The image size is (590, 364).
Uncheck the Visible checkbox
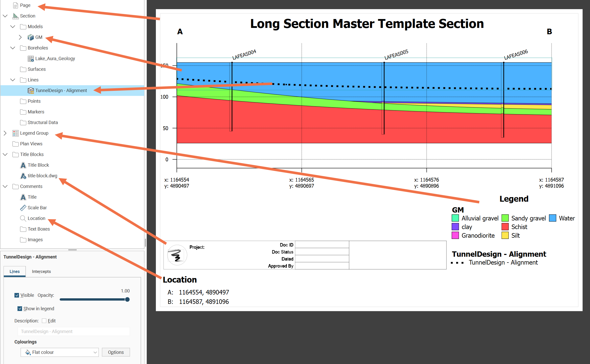[17, 295]
